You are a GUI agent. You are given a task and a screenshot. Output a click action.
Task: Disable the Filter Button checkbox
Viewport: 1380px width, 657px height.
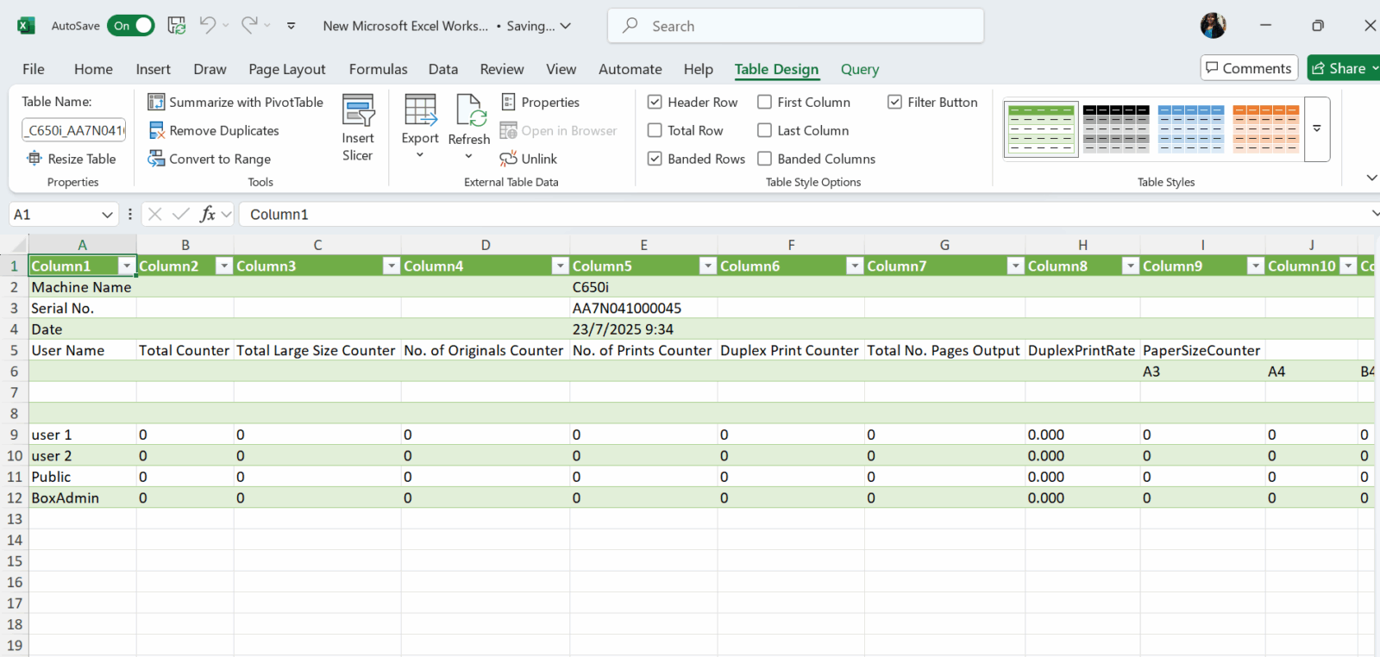(894, 102)
